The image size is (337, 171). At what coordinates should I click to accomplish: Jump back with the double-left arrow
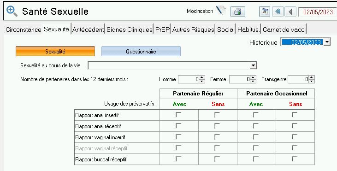[278, 12]
